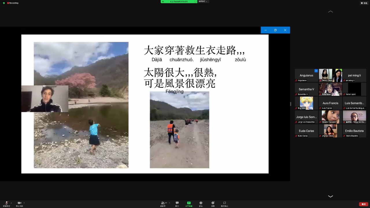Viewport: 370px width, 208px height.
Task: Click the blue more options on Anguianos tile
Action: (316, 71)
